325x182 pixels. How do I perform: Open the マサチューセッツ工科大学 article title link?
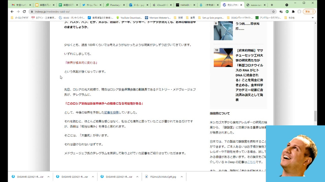point(249,75)
